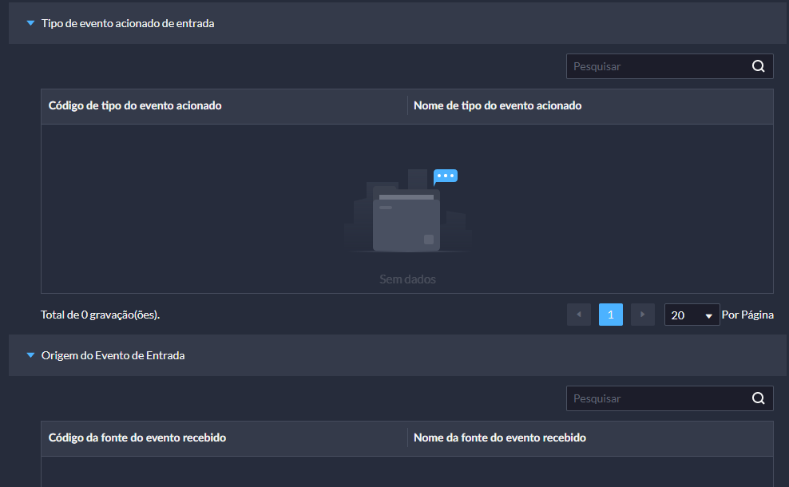This screenshot has height=487, width=789.
Task: Click the Por Página label
Action: point(747,315)
